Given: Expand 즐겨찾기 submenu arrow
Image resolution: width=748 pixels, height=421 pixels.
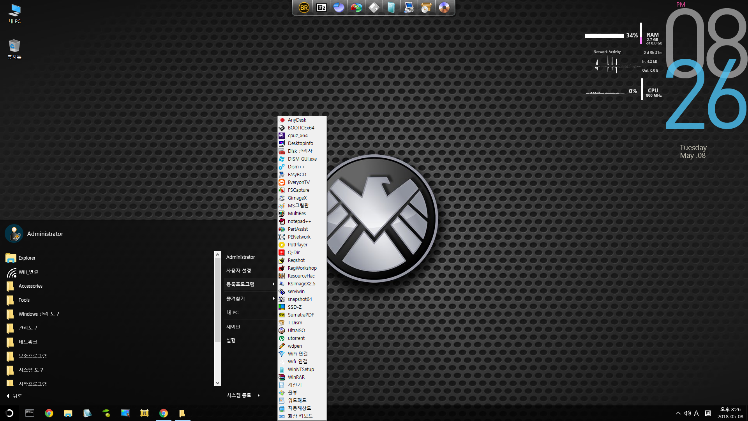Looking at the screenshot, I should [x=273, y=299].
